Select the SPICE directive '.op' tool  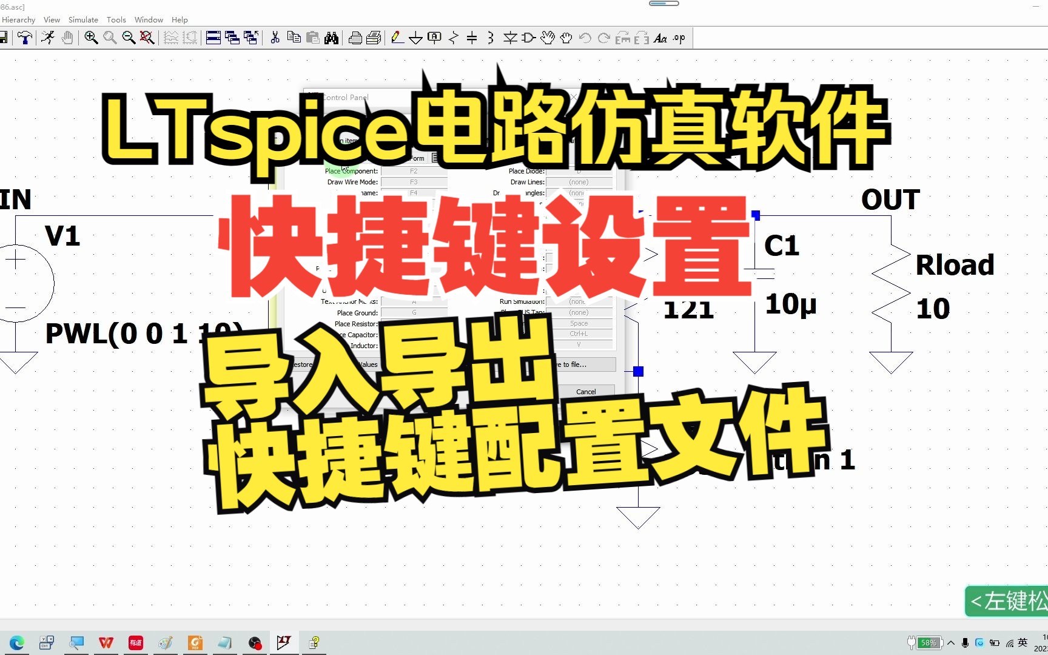coord(679,38)
